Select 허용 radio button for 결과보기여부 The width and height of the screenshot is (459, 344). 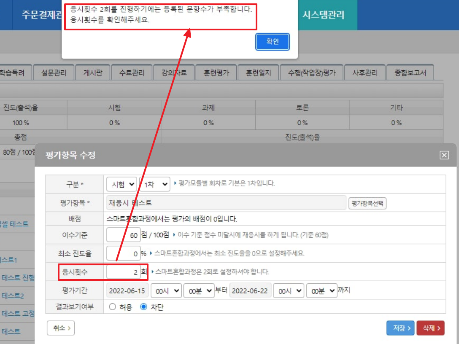[113, 307]
